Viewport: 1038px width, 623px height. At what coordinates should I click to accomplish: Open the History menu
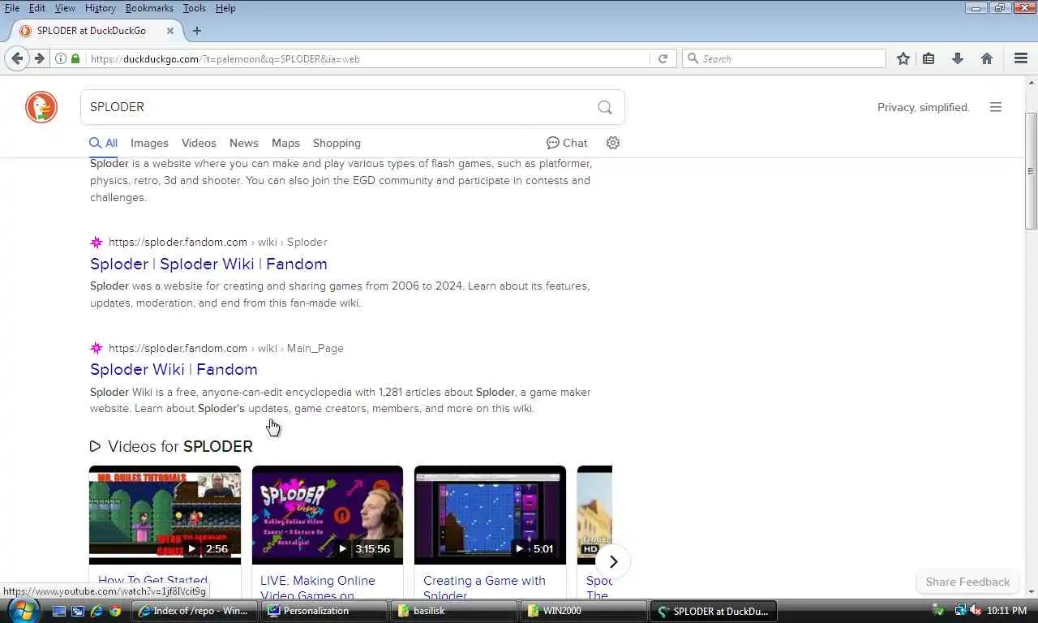[x=100, y=8]
